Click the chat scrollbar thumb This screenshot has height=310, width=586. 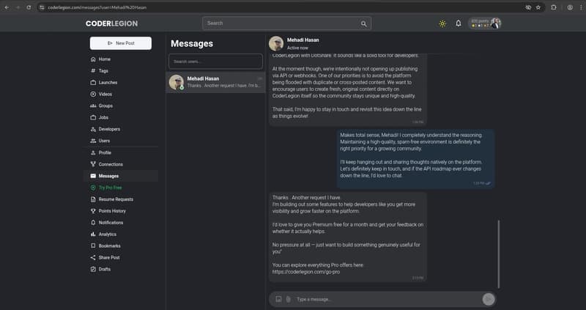point(499,254)
